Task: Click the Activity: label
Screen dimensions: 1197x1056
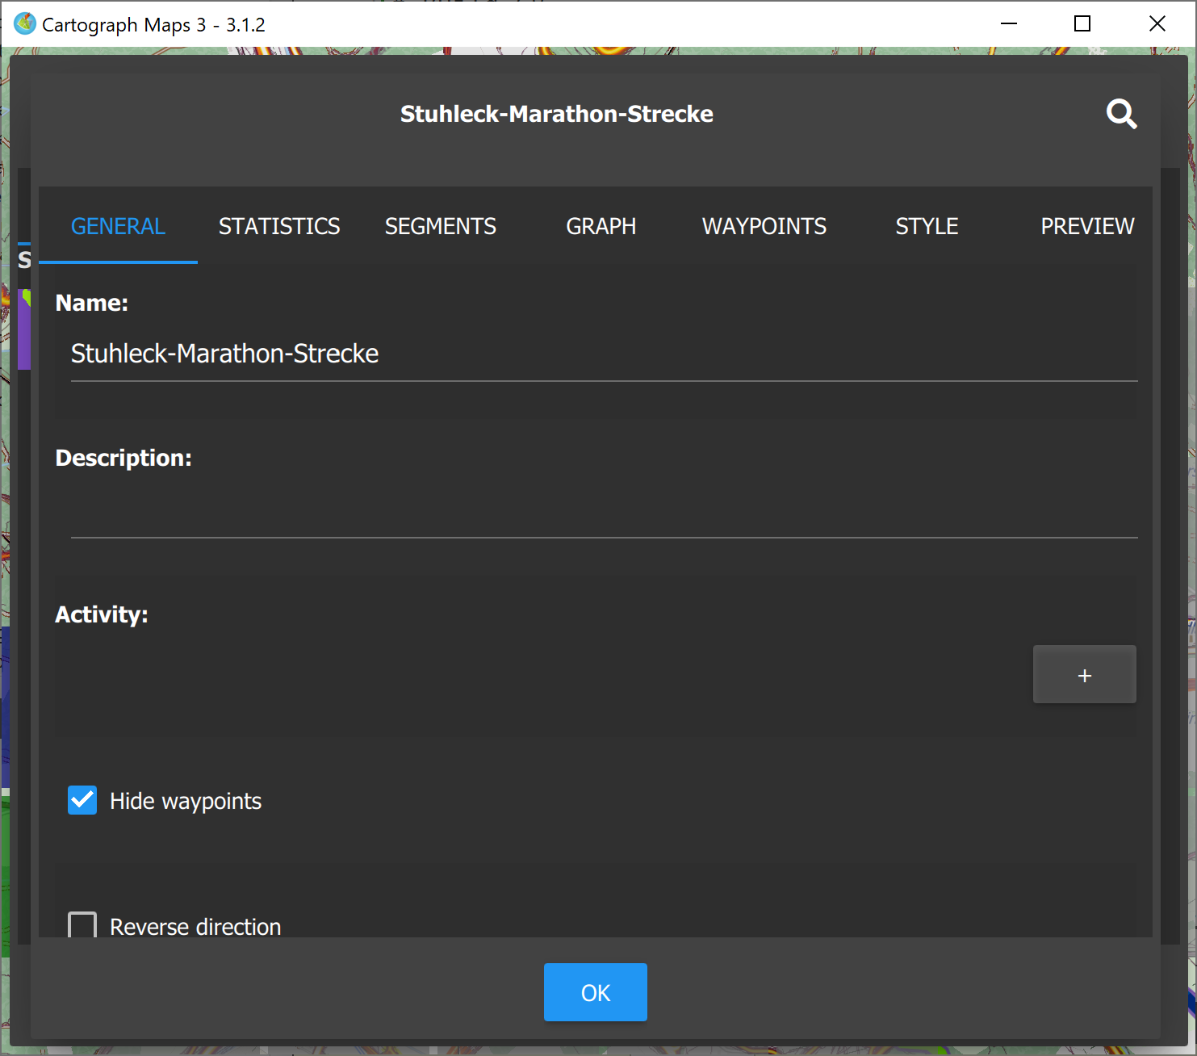Action: click(102, 614)
